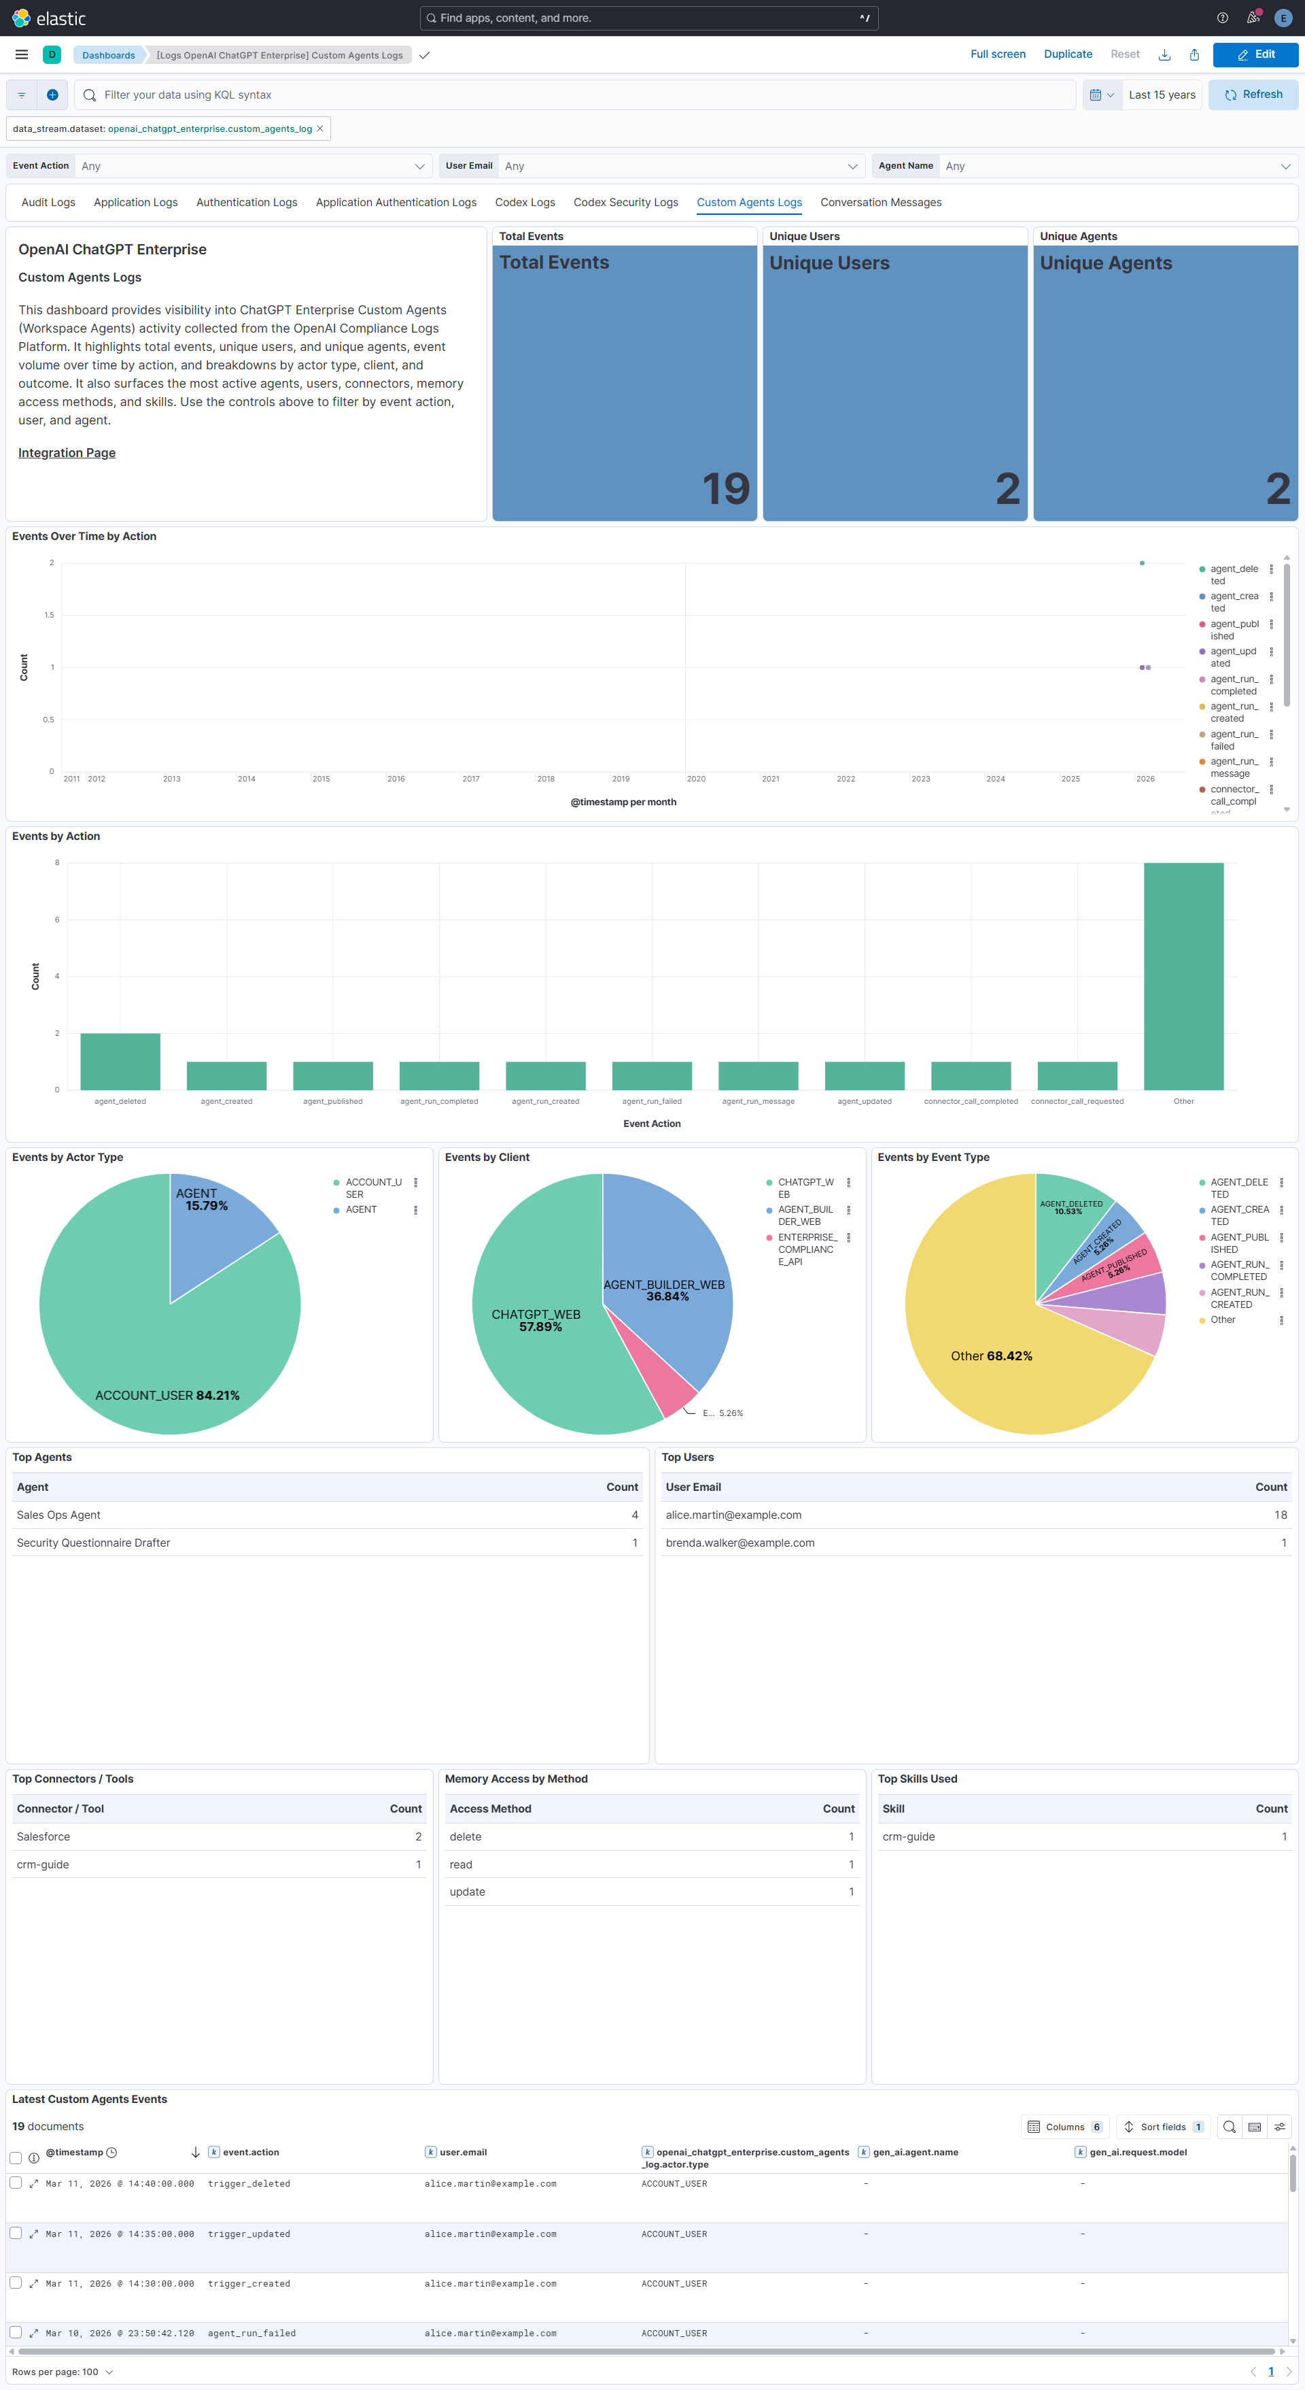This screenshot has height=2390, width=1305.
Task: Go to Dashboards breadcrumb
Action: pyautogui.click(x=109, y=56)
